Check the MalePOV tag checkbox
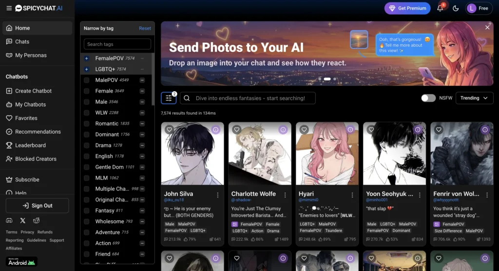499x271 pixels. click(87, 80)
